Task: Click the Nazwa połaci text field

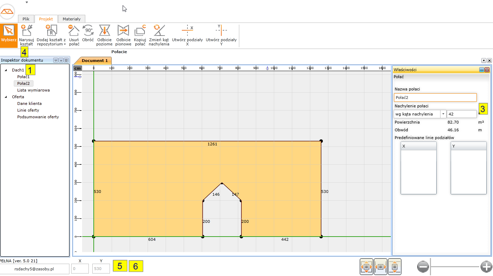Action: (x=435, y=98)
